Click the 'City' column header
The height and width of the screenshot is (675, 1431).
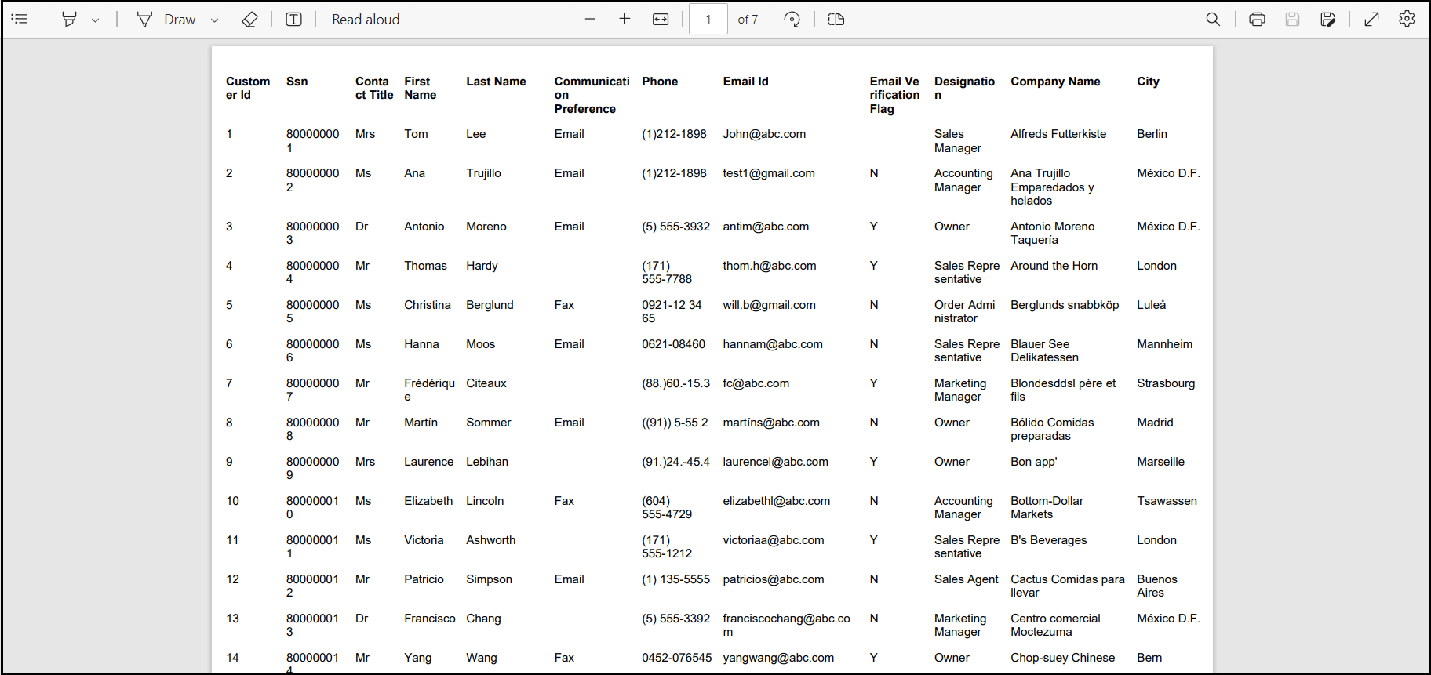click(1148, 82)
